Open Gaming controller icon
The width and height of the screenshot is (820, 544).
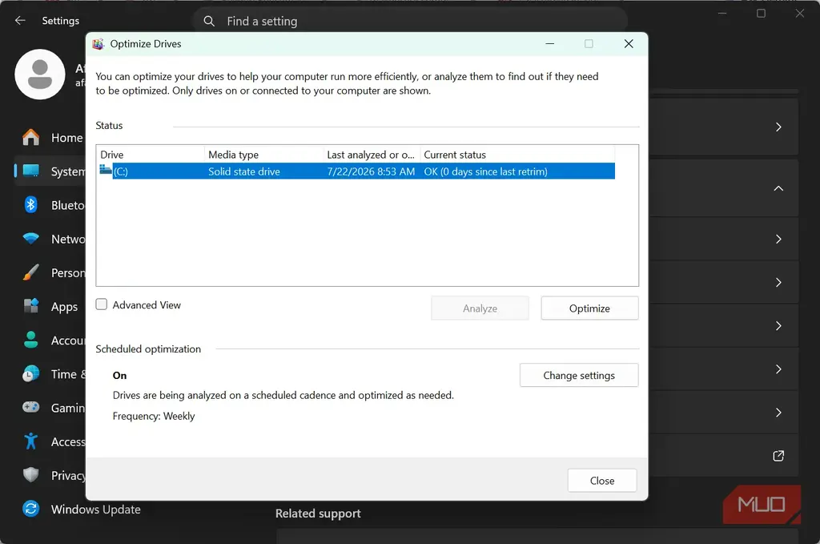[x=31, y=407]
